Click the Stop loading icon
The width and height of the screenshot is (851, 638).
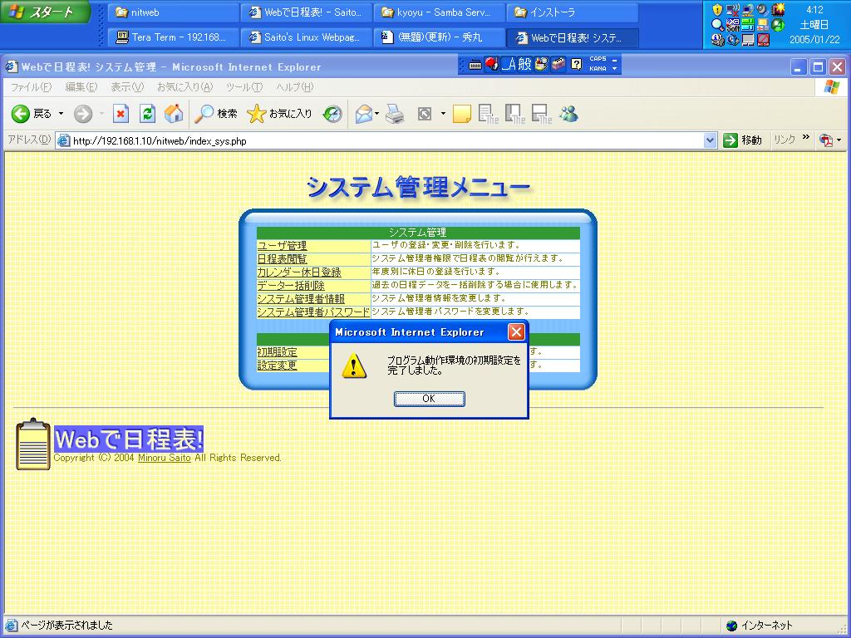(x=121, y=114)
